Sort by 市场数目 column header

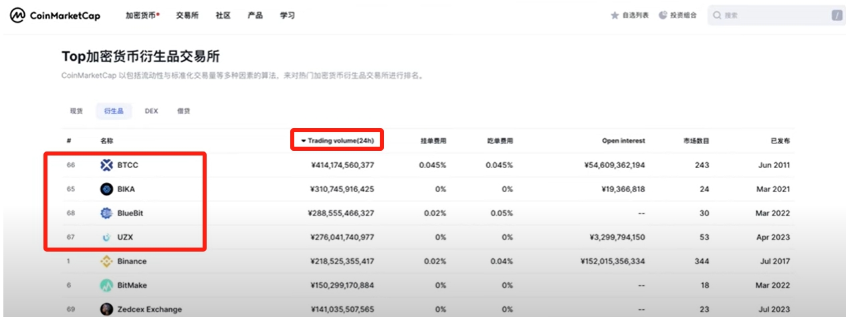pyautogui.click(x=696, y=141)
